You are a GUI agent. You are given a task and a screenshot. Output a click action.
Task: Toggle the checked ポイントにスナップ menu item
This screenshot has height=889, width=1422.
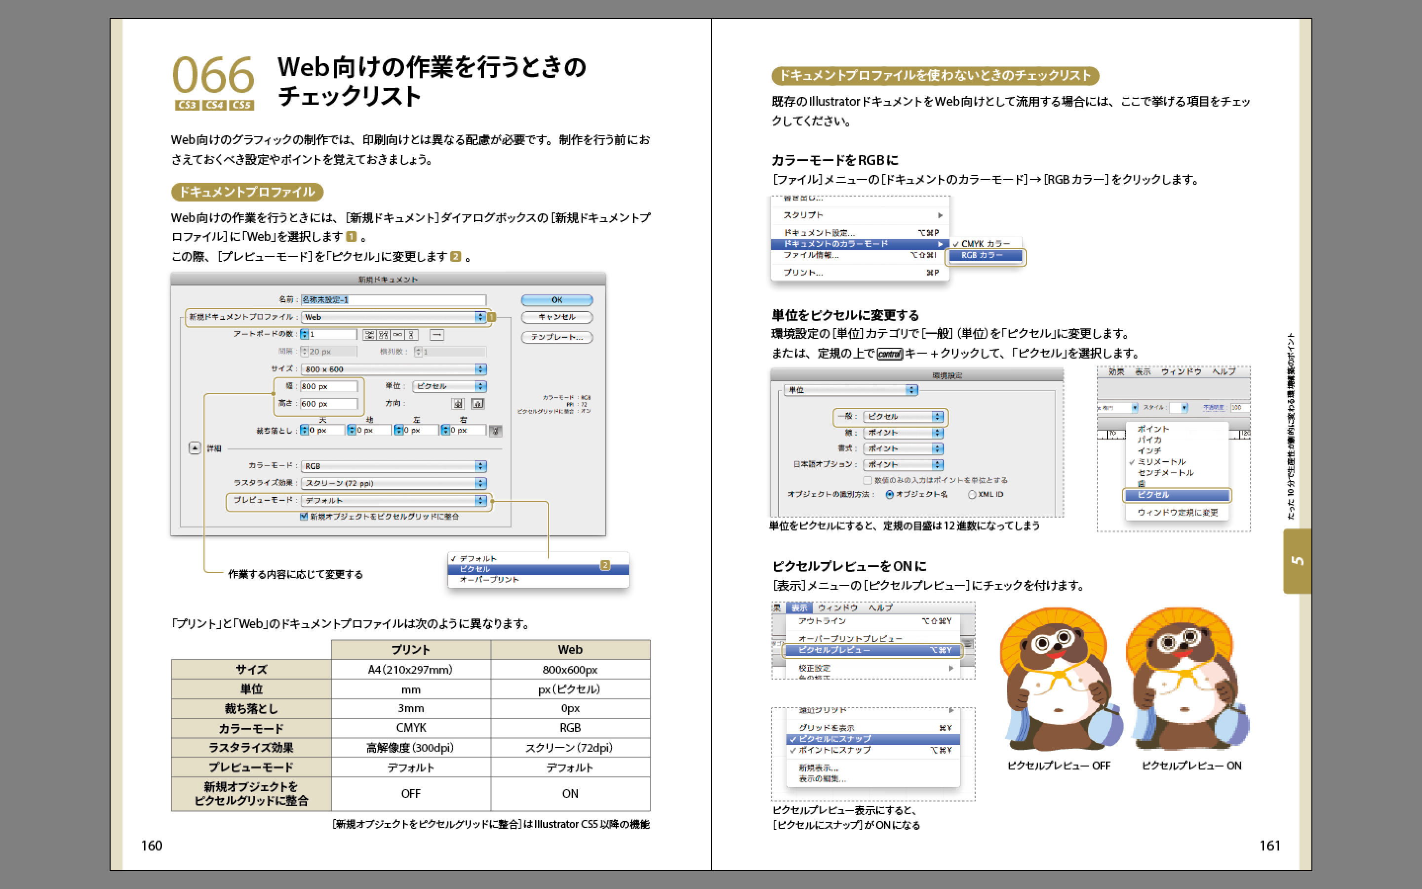tap(872, 750)
